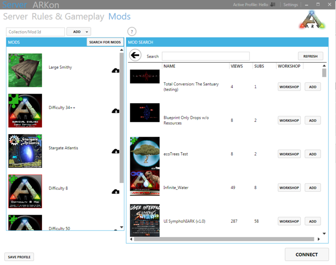Select the Mods tab

[x=119, y=16]
